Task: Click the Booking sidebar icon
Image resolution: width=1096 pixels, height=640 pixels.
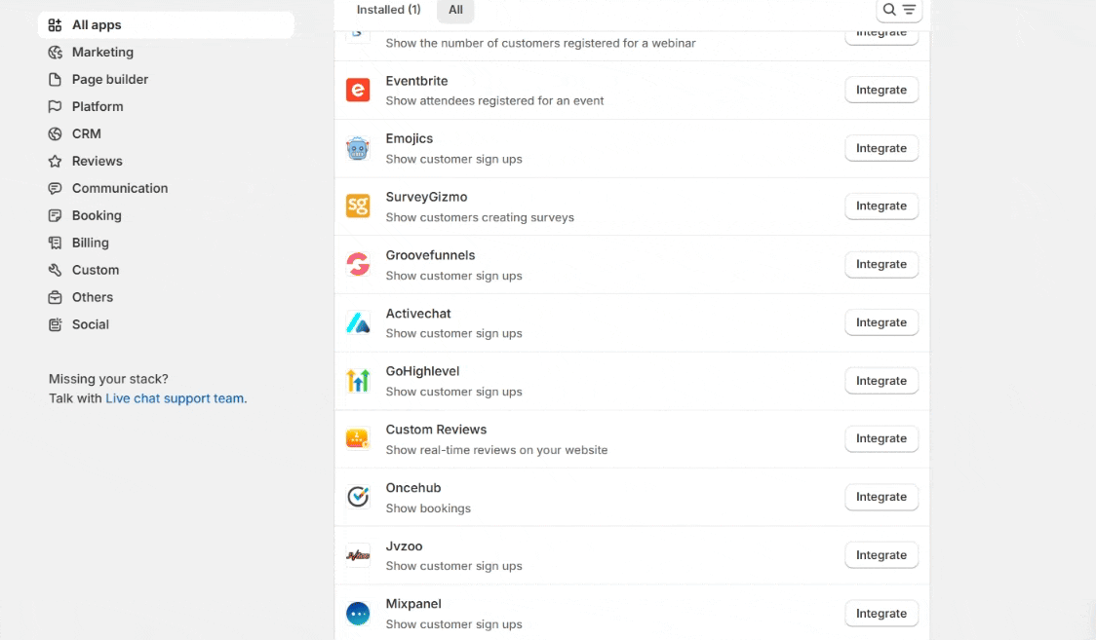Action: pos(55,215)
